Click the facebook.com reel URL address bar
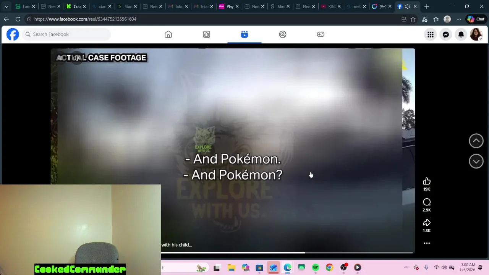 coord(85,19)
